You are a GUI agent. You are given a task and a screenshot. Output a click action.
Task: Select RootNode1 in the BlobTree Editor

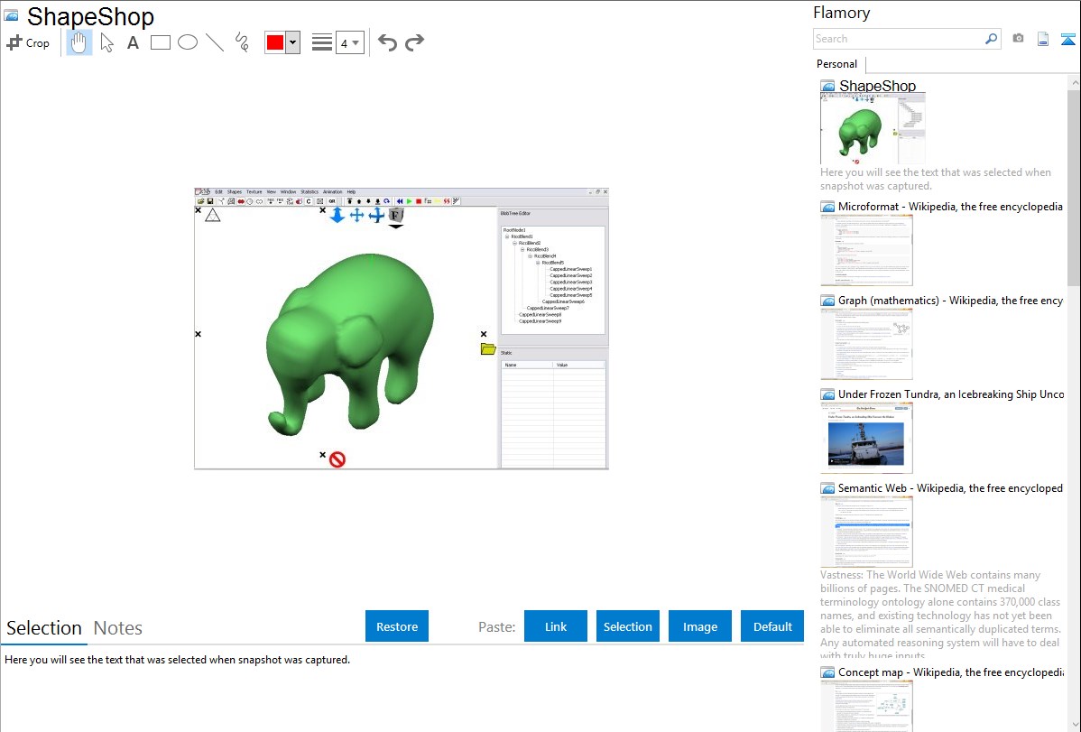(x=514, y=230)
